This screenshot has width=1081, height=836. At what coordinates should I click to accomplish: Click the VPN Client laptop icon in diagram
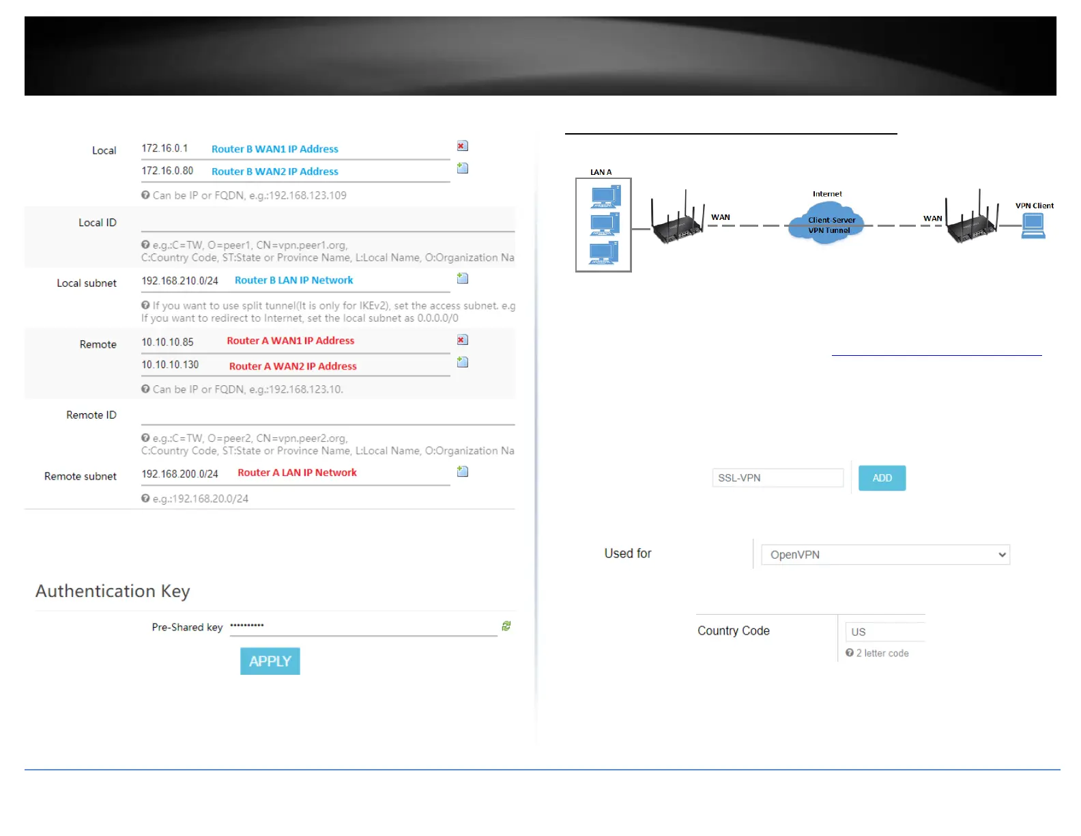tap(1033, 225)
